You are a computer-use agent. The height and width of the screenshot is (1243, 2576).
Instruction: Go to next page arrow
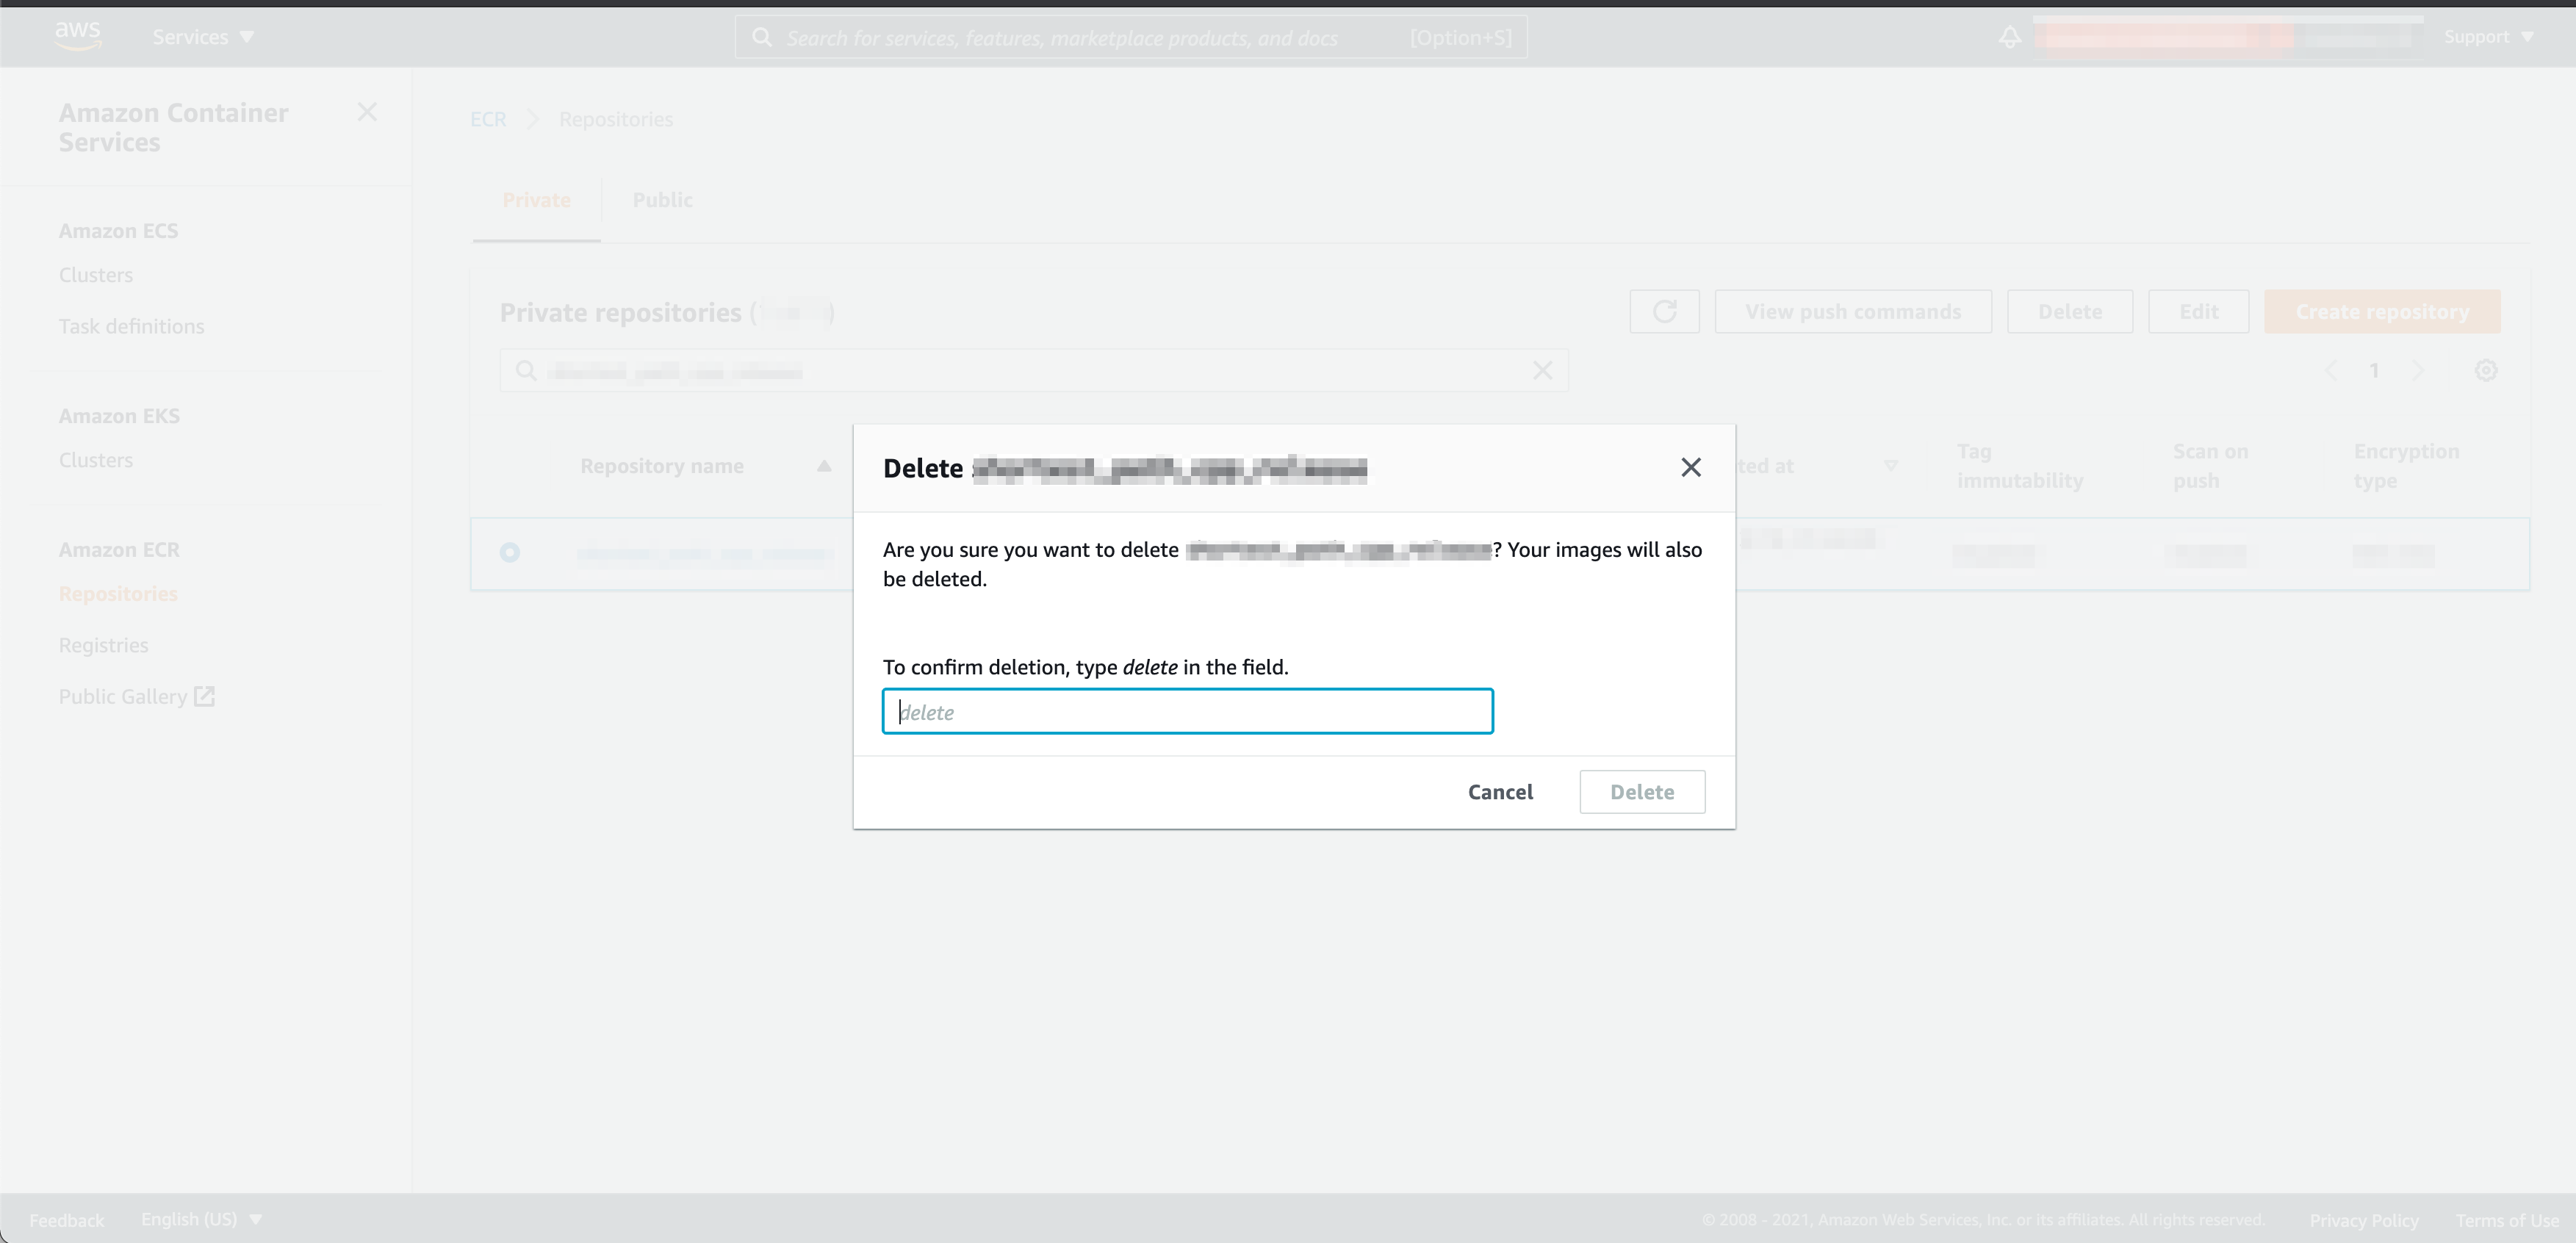[x=2418, y=371]
